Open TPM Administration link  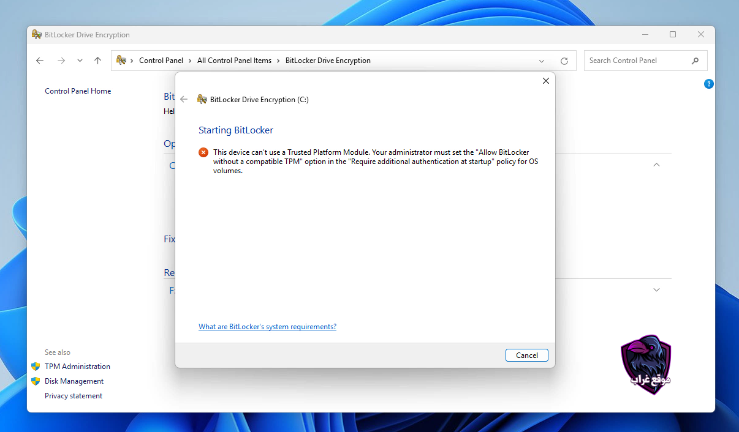pyautogui.click(x=77, y=367)
